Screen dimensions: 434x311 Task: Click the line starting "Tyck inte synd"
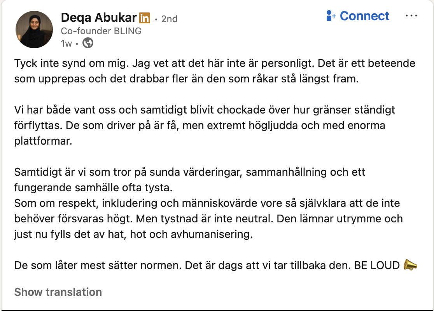(215, 63)
